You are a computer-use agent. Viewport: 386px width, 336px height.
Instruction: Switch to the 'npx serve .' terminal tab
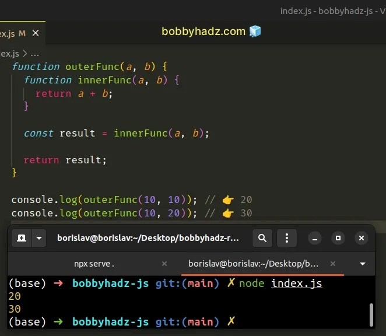94,264
